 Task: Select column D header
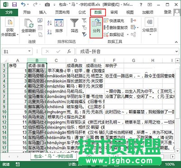coord(76,61)
